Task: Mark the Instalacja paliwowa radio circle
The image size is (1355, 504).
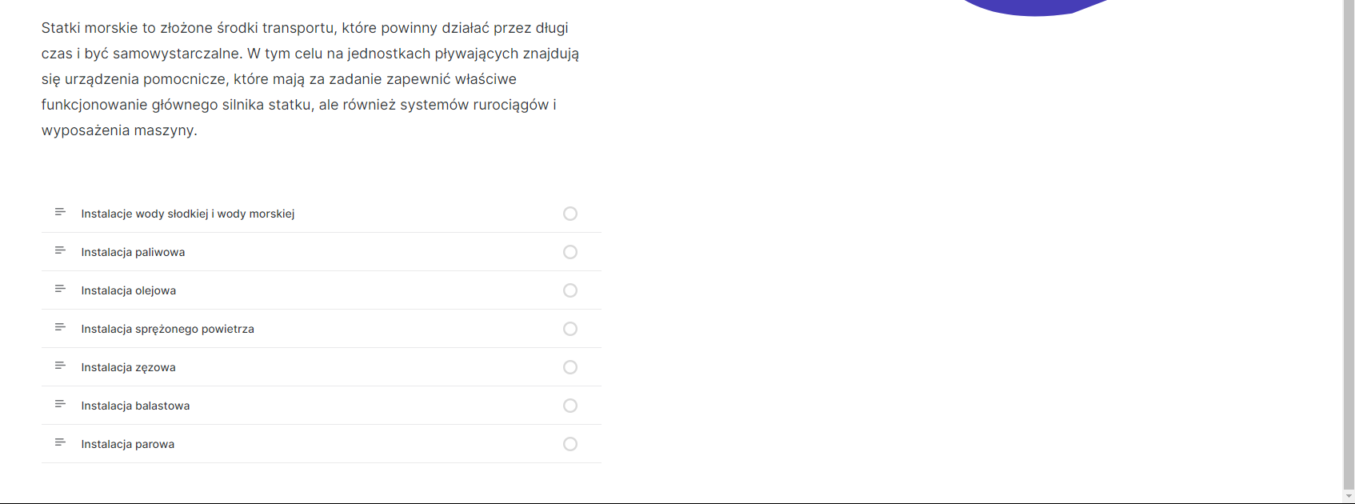Action: coord(570,252)
